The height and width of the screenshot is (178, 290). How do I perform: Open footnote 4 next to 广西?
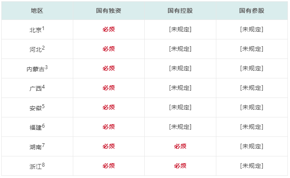click(x=43, y=87)
